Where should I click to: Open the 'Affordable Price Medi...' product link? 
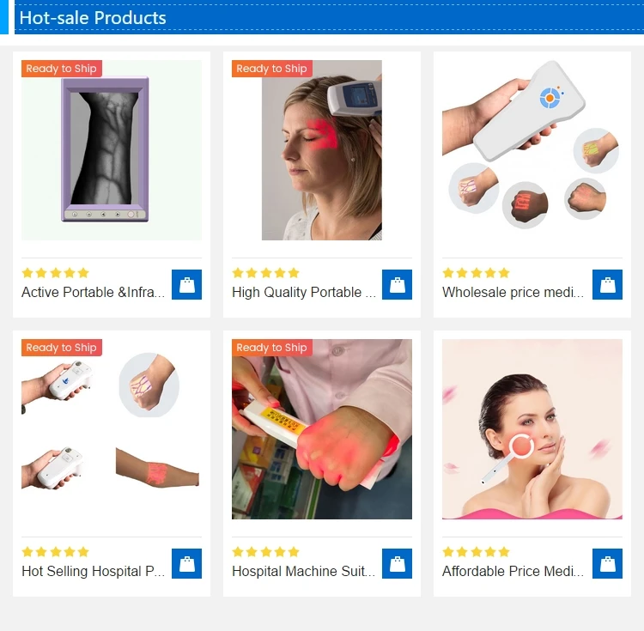point(513,571)
